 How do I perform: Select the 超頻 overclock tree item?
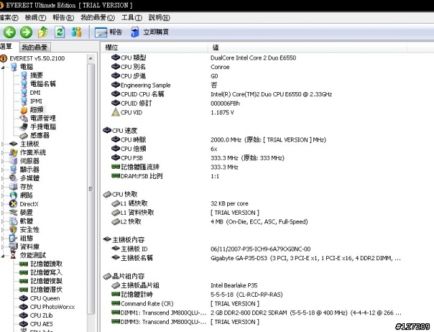point(37,110)
